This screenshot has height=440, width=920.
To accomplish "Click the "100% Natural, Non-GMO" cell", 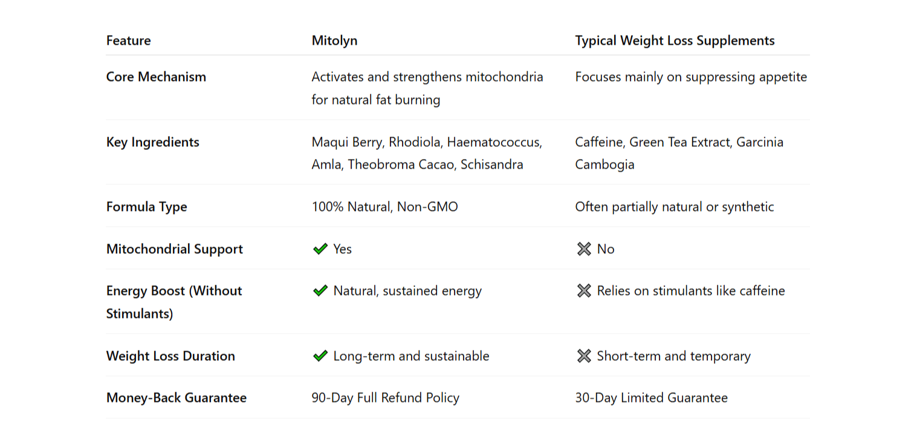I will [384, 207].
